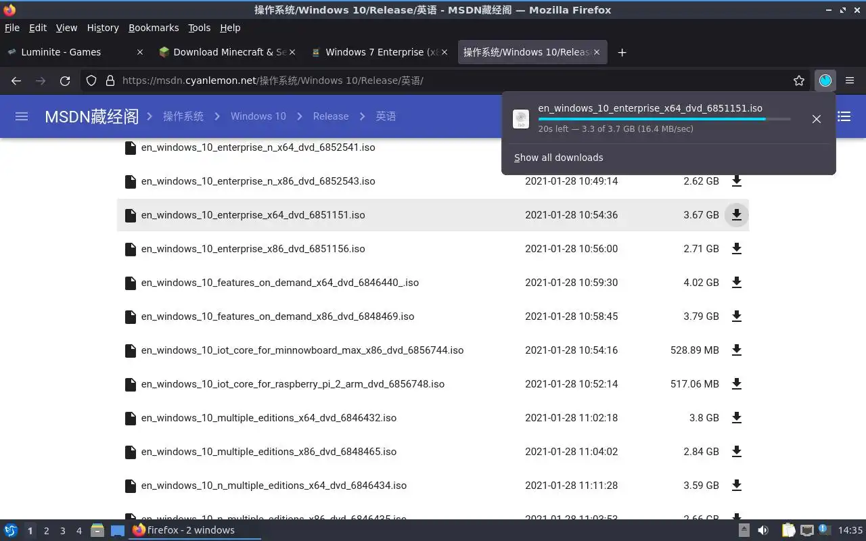Select en_windows_10_enterprise_n_x64_dvd_6852541.iso file name
Viewport: 866px width, 541px height.
click(258, 147)
